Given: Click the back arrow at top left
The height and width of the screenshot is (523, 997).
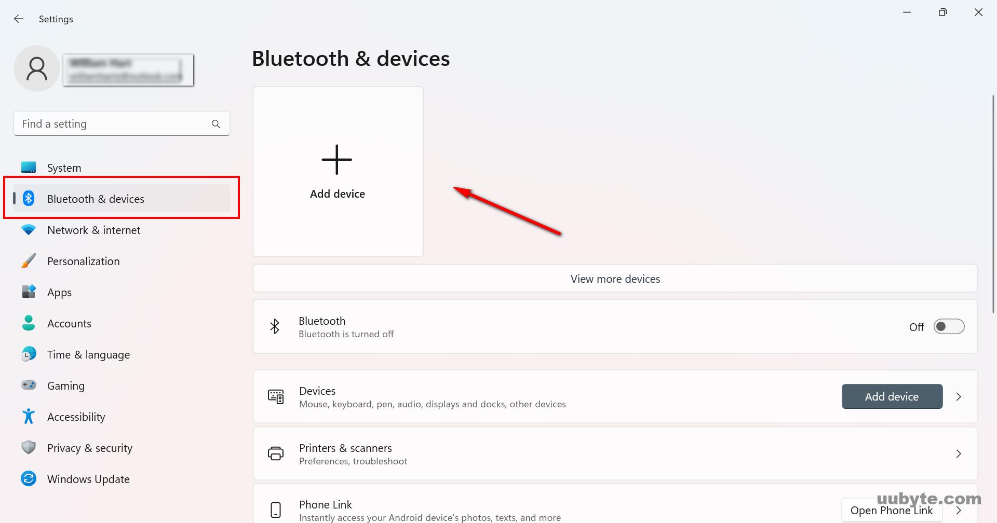Looking at the screenshot, I should click(19, 19).
